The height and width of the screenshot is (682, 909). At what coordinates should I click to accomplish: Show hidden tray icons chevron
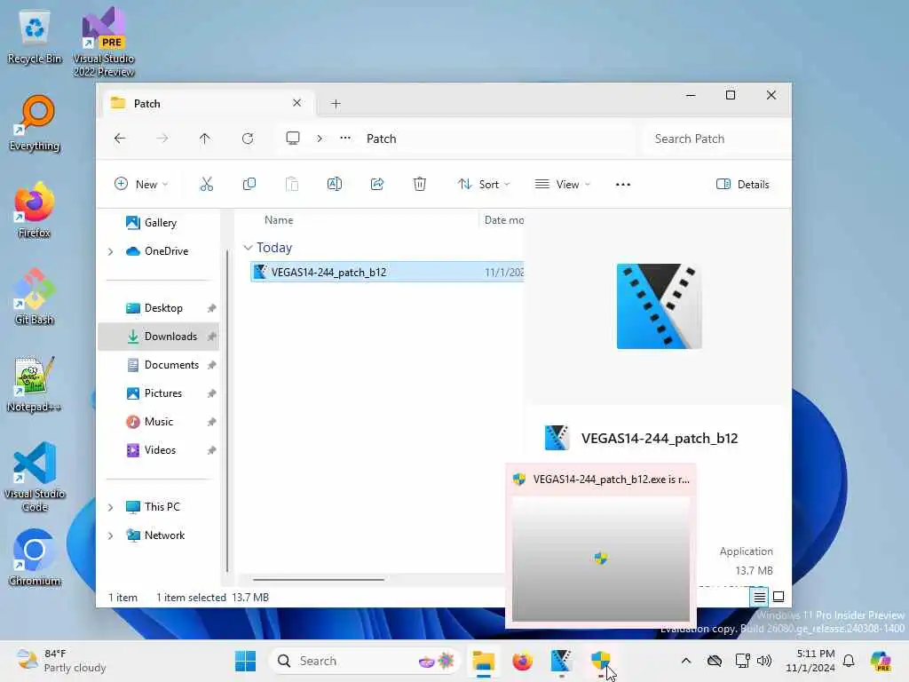click(686, 661)
